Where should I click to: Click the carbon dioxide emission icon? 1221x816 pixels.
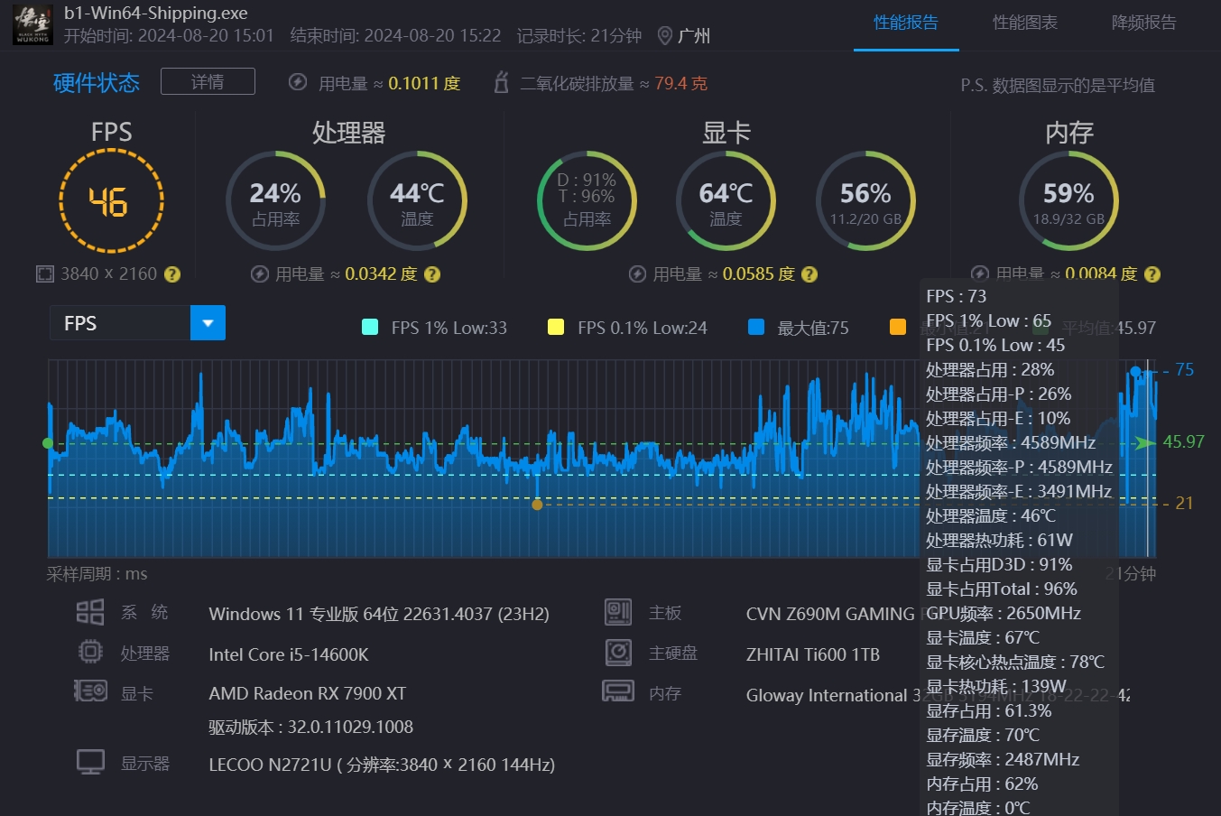[x=502, y=83]
